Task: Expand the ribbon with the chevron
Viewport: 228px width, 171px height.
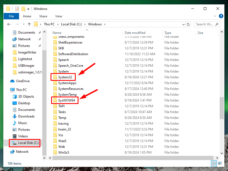Action: pyautogui.click(x=215, y=16)
